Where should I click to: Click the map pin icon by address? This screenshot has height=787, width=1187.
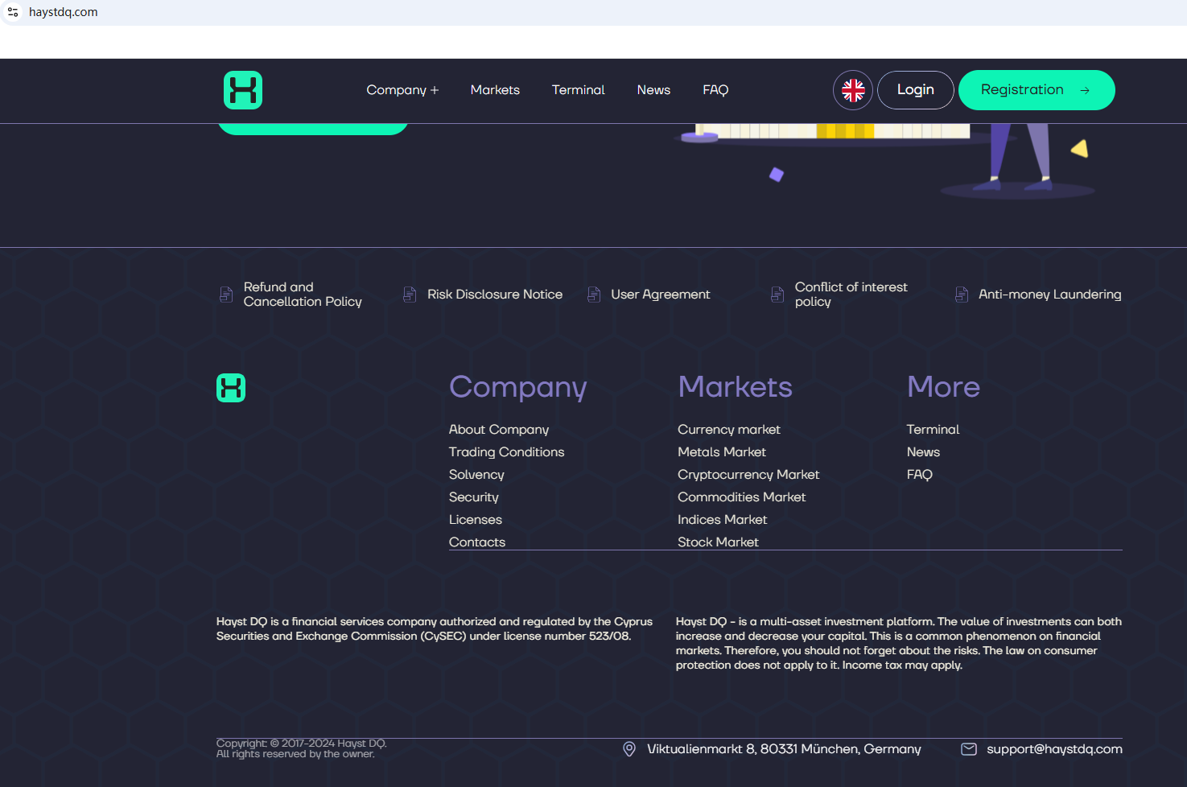[629, 749]
